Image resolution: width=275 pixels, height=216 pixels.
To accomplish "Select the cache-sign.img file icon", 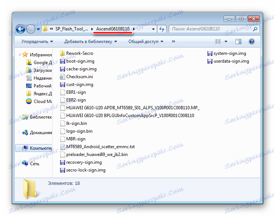I will 62,69.
